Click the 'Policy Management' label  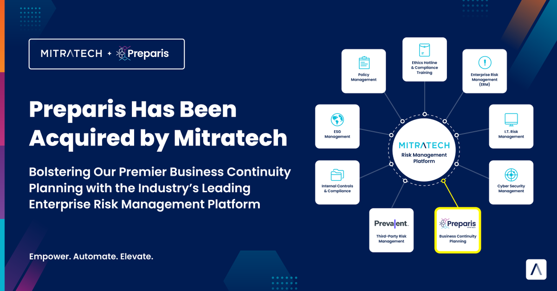pyautogui.click(x=364, y=77)
